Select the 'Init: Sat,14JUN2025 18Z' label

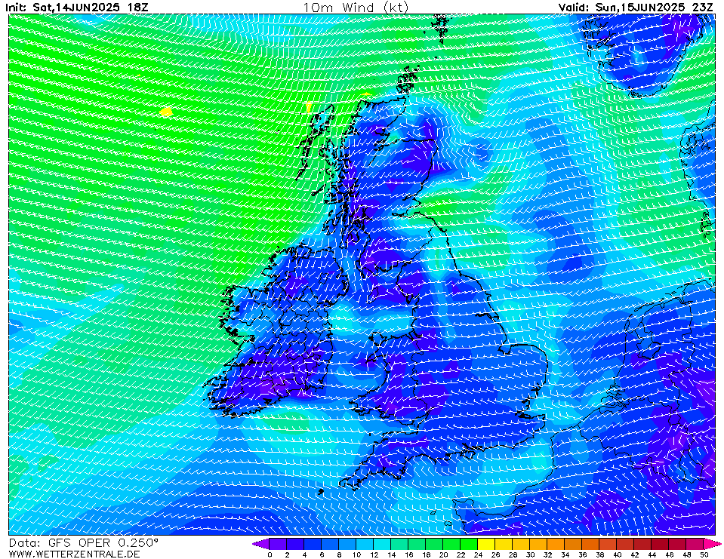pos(77,8)
